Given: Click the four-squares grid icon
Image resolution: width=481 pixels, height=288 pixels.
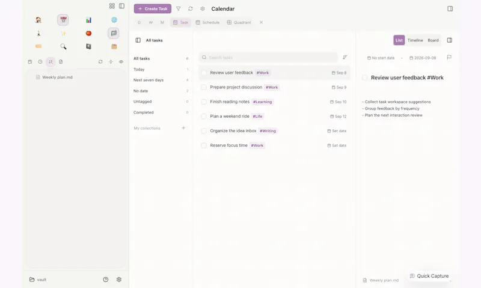Looking at the screenshot, I should (112, 6).
